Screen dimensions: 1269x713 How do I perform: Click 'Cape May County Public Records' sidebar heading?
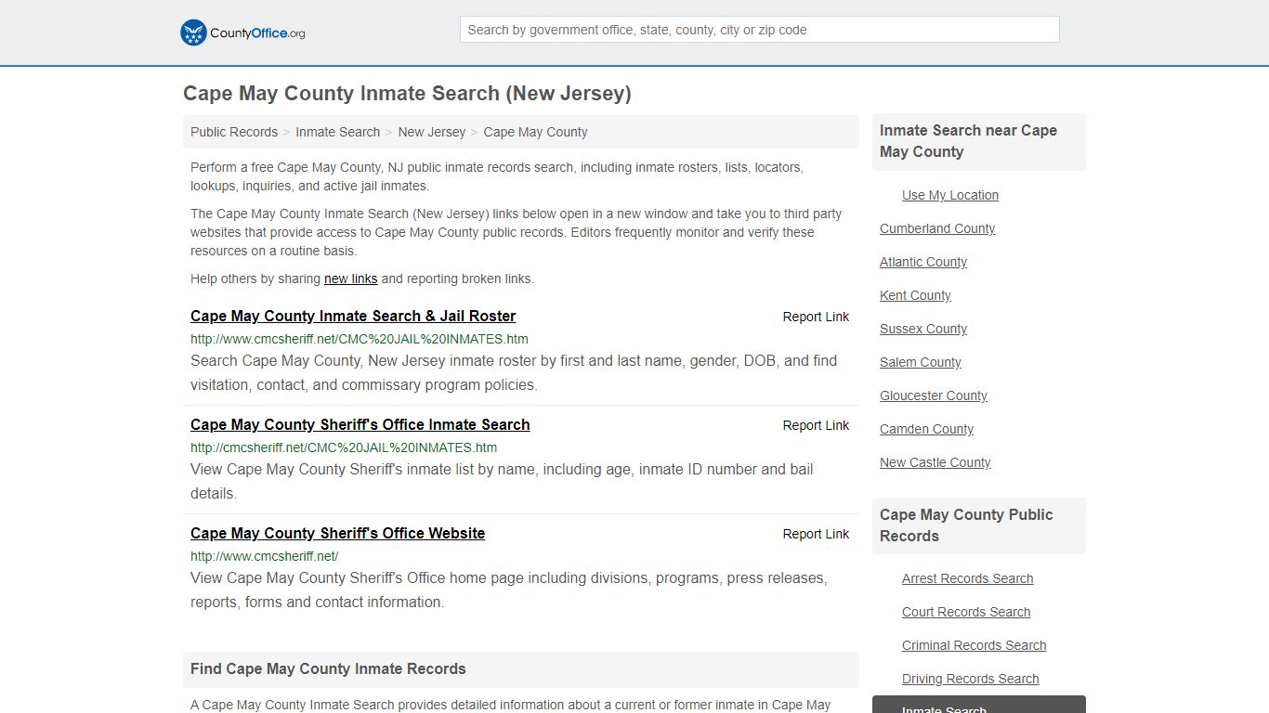(966, 525)
